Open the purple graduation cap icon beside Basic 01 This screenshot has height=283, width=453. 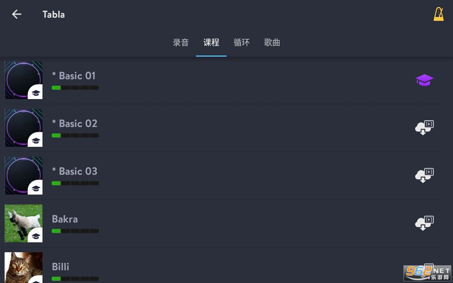[424, 80]
